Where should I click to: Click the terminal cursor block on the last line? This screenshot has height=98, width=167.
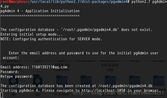(x=2, y=95)
